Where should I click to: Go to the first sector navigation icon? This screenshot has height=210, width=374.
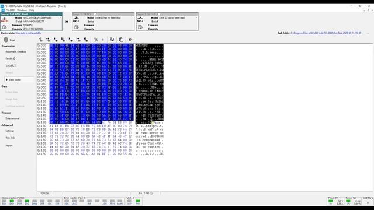click(40, 39)
